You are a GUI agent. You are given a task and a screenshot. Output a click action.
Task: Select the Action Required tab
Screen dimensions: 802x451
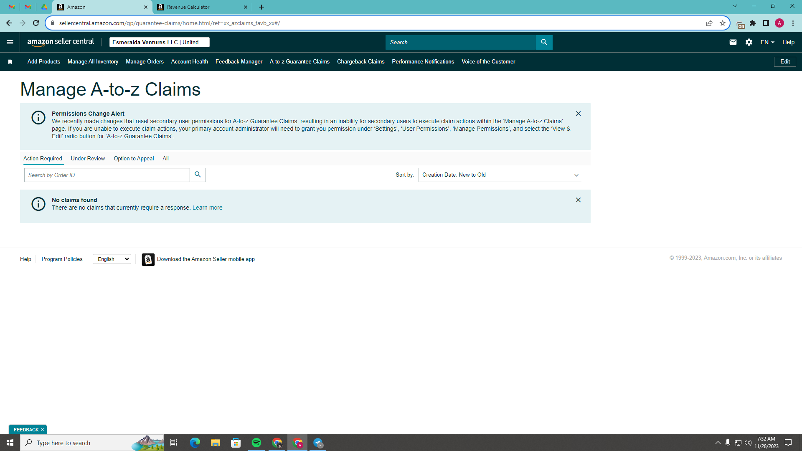click(43, 159)
